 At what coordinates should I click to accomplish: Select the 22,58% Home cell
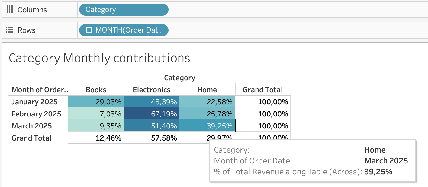click(x=207, y=102)
